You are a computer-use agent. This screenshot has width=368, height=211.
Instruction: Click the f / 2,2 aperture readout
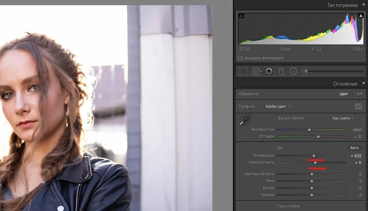316,49
